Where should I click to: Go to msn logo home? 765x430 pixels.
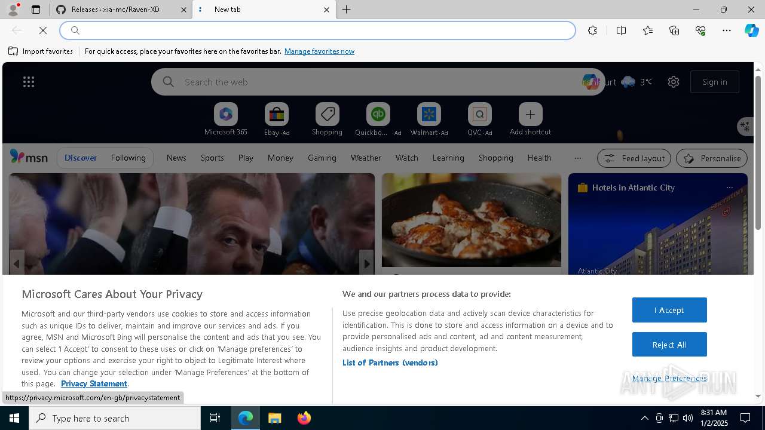coord(29,157)
